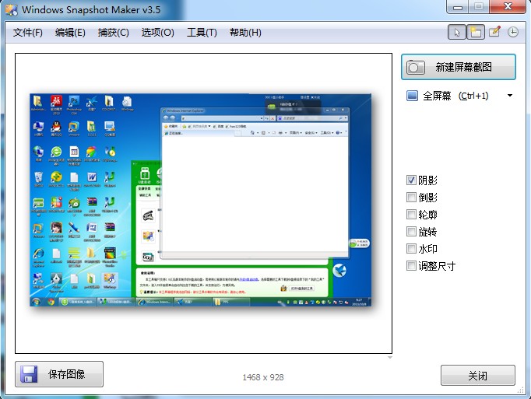
Task: Minimize the Snapshot Maker window
Action: coord(458,7)
